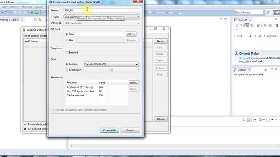Open the CPU/ABI dropdown
280x157 pixels.
[138, 23]
